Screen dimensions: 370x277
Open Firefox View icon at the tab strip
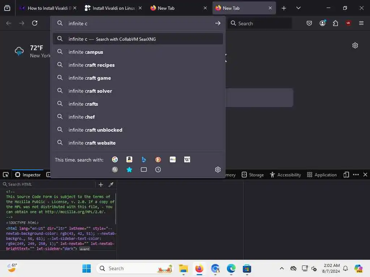[x=7, y=8]
